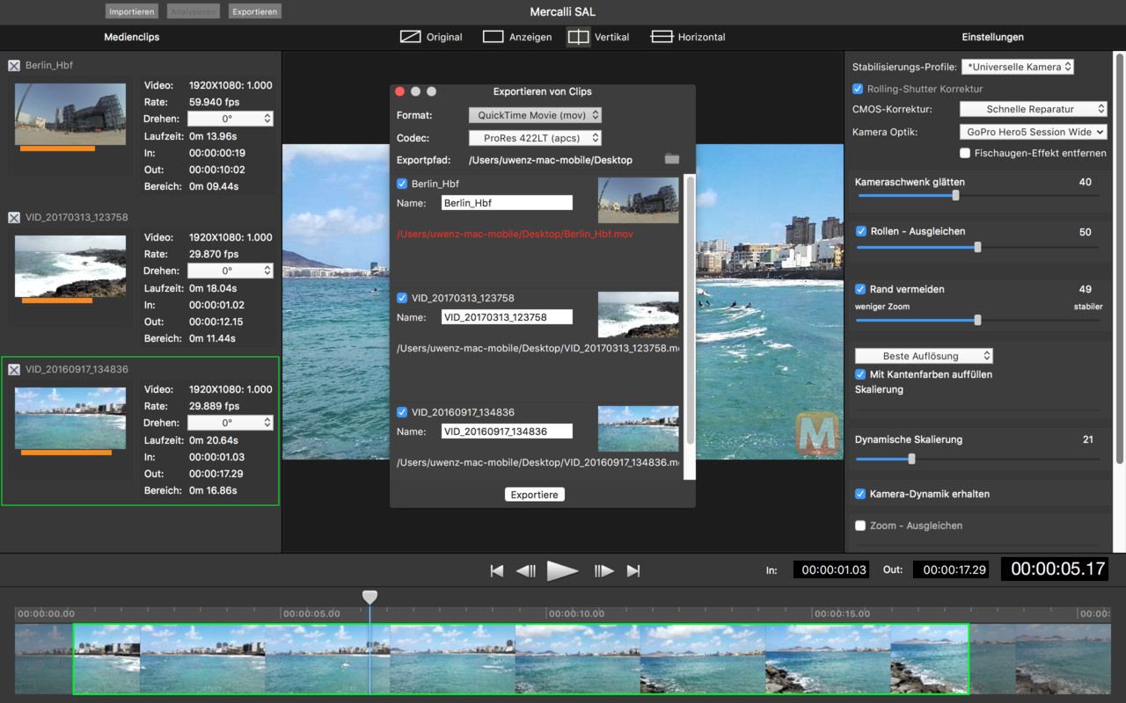The height and width of the screenshot is (703, 1126).
Task: Open Drehen dropdown for Berlin_Hbf
Action: point(230,119)
